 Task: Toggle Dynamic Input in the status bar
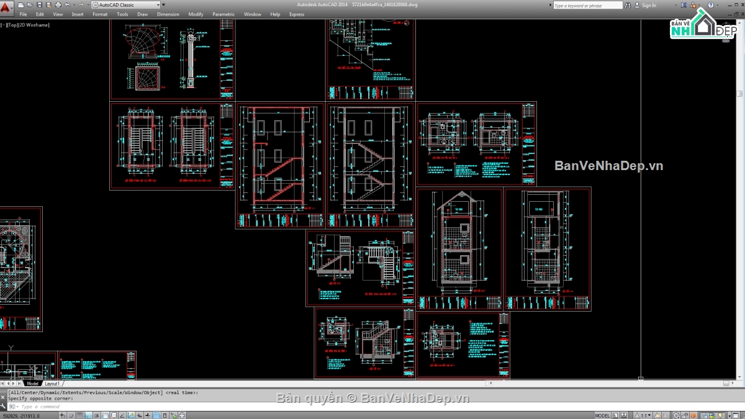point(138,414)
